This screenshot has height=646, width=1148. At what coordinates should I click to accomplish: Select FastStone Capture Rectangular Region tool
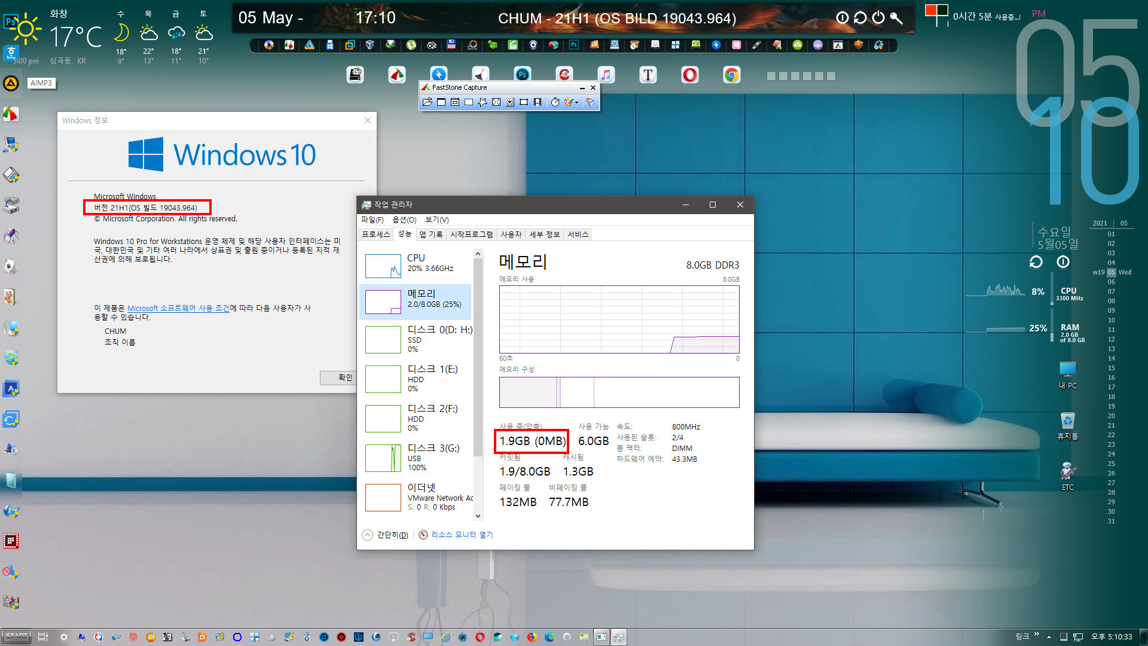coord(469,102)
